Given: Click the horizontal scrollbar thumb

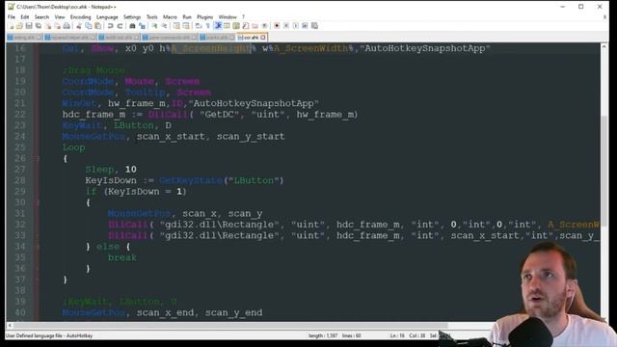Looking at the screenshot, I should click(x=230, y=326).
